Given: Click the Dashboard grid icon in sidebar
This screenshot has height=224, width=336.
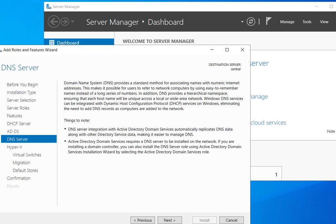Looking at the screenshot, I should pos(52,43).
